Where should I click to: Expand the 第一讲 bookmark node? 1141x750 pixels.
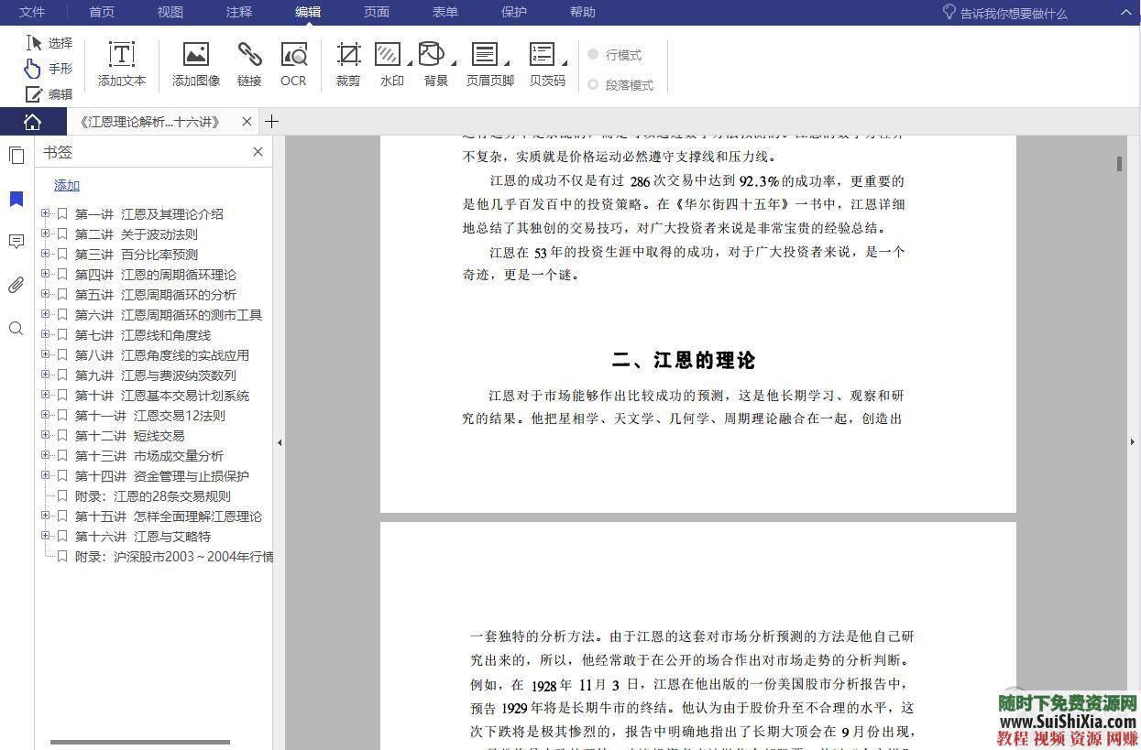45,213
